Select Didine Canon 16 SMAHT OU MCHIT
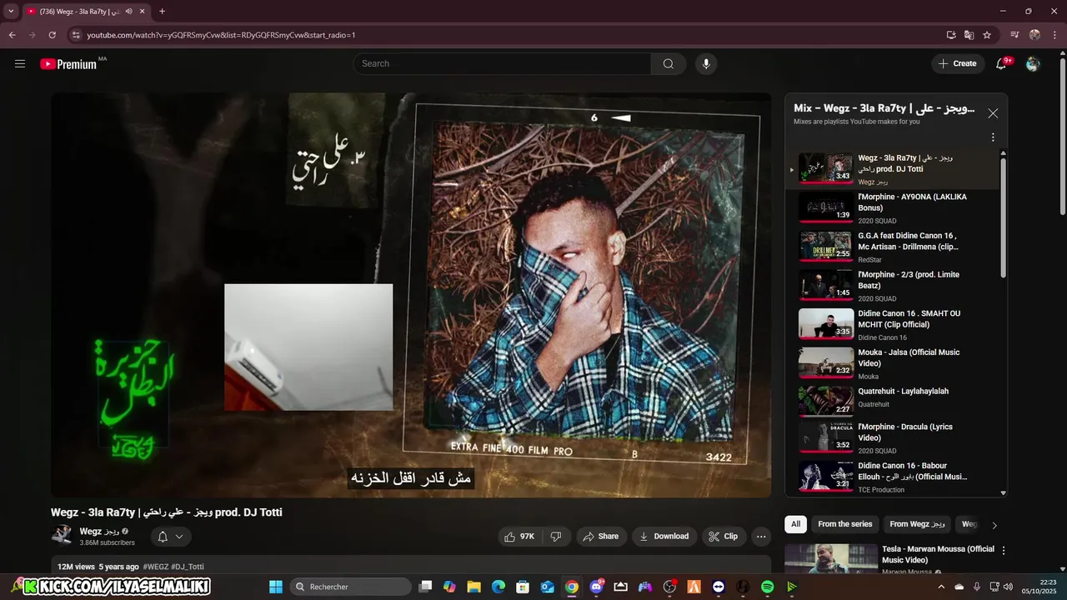The width and height of the screenshot is (1067, 600). click(x=892, y=324)
